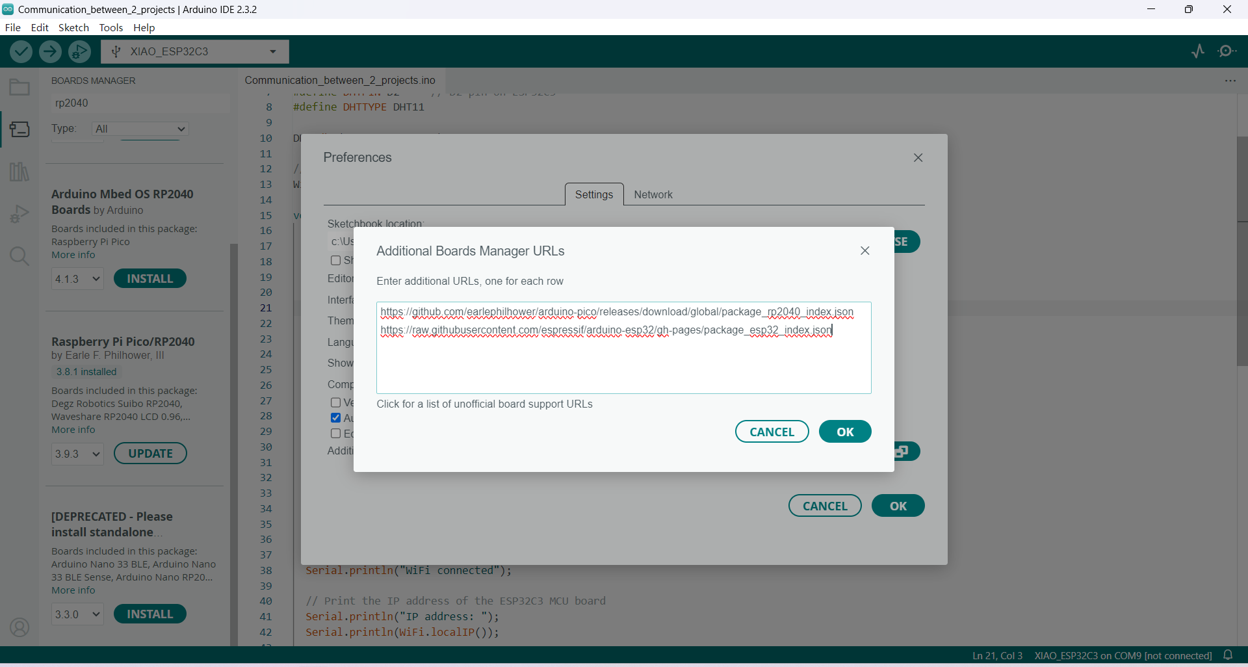Viewport: 1248px width, 667px height.
Task: Click the edit URLs window icon button
Action: coord(907,451)
